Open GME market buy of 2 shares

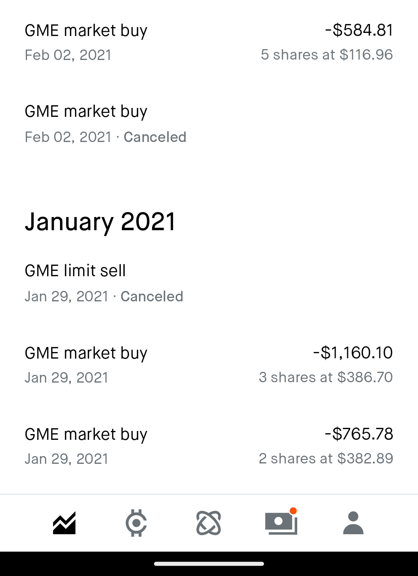click(x=209, y=446)
